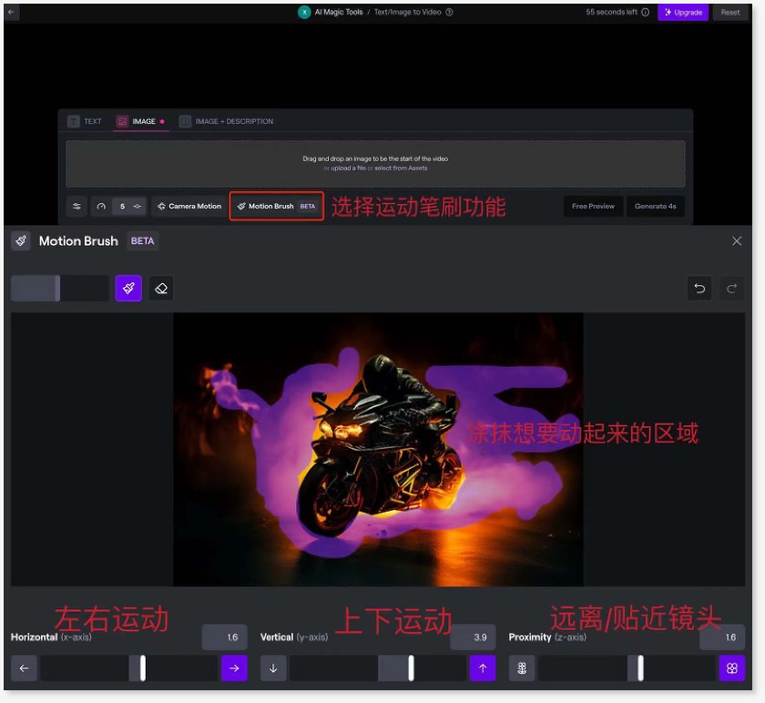Open the video settings sliders panel

tap(76, 206)
